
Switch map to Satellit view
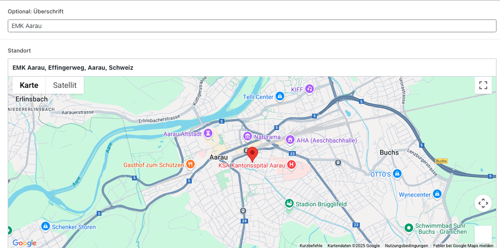(x=65, y=85)
